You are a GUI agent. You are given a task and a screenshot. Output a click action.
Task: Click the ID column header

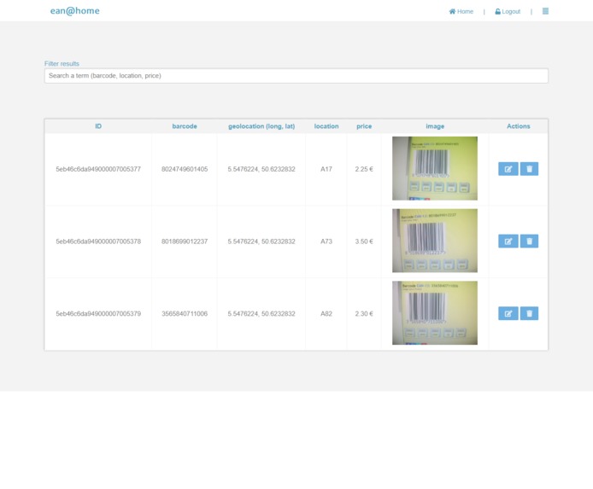[98, 126]
